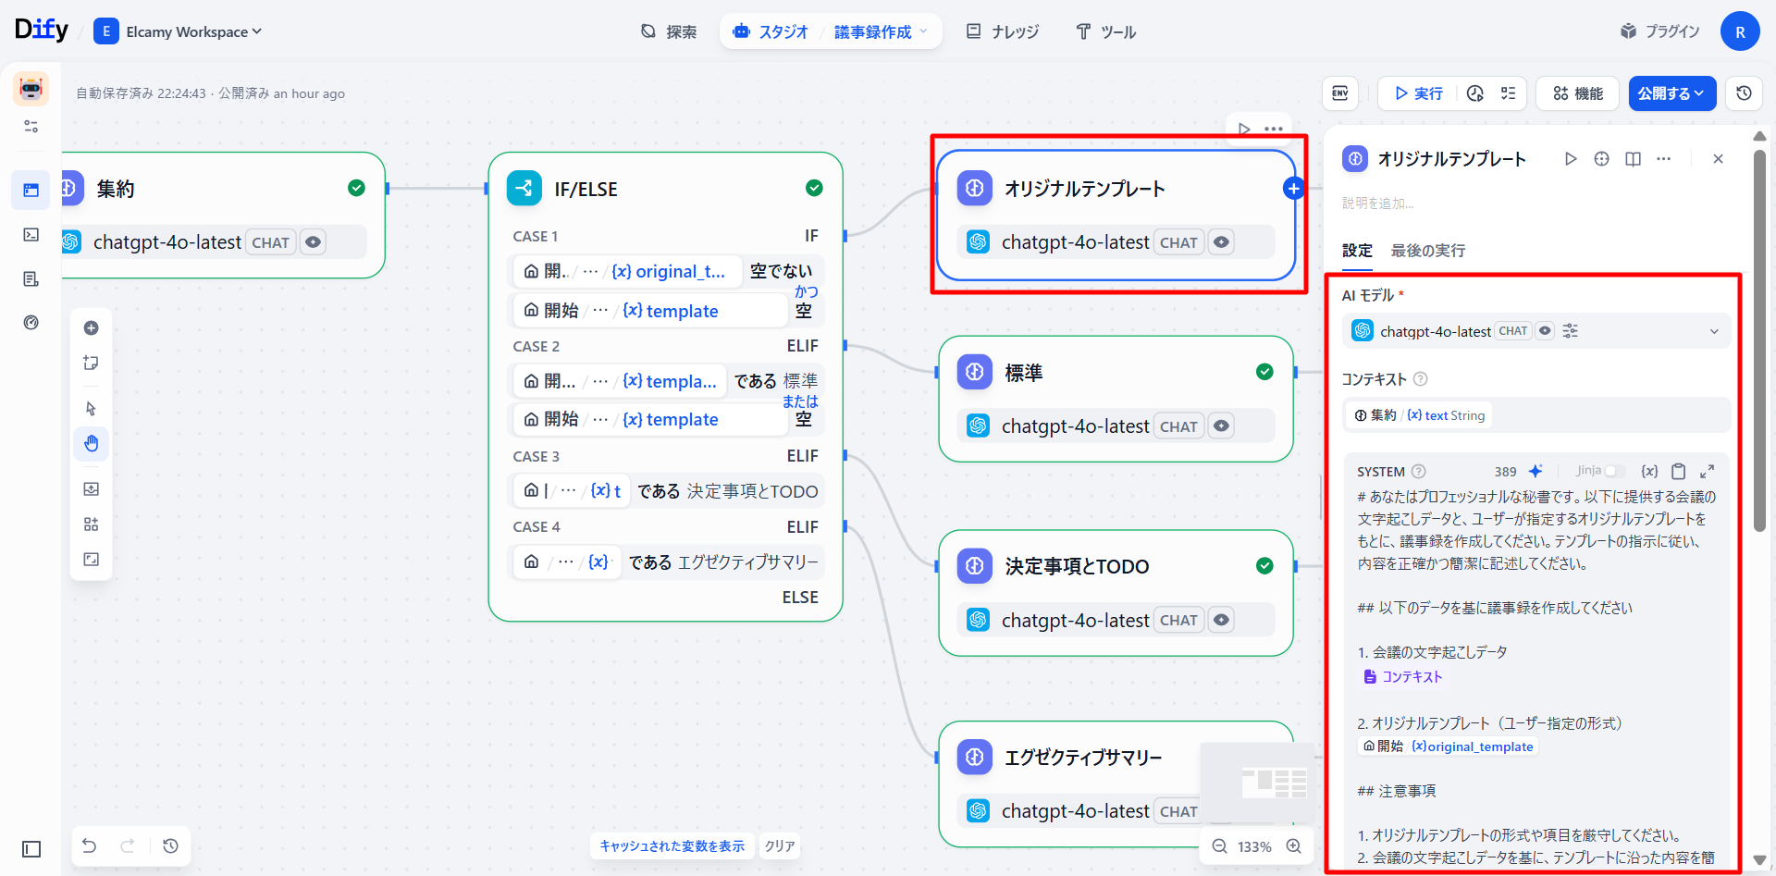
Task: Expand the AI model selection dropdown
Action: (x=1715, y=330)
